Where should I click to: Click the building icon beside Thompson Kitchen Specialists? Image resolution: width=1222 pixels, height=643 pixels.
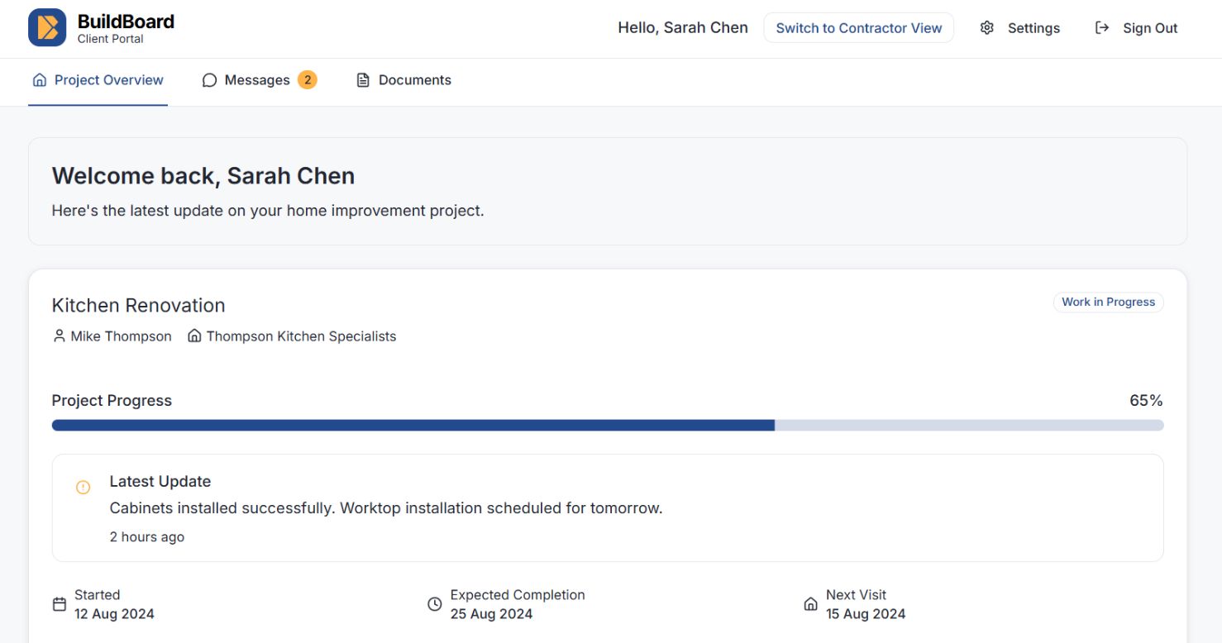pyautogui.click(x=193, y=336)
